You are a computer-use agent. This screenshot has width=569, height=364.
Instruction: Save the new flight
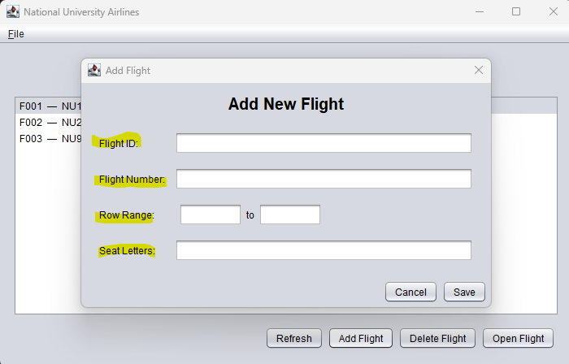tap(464, 292)
